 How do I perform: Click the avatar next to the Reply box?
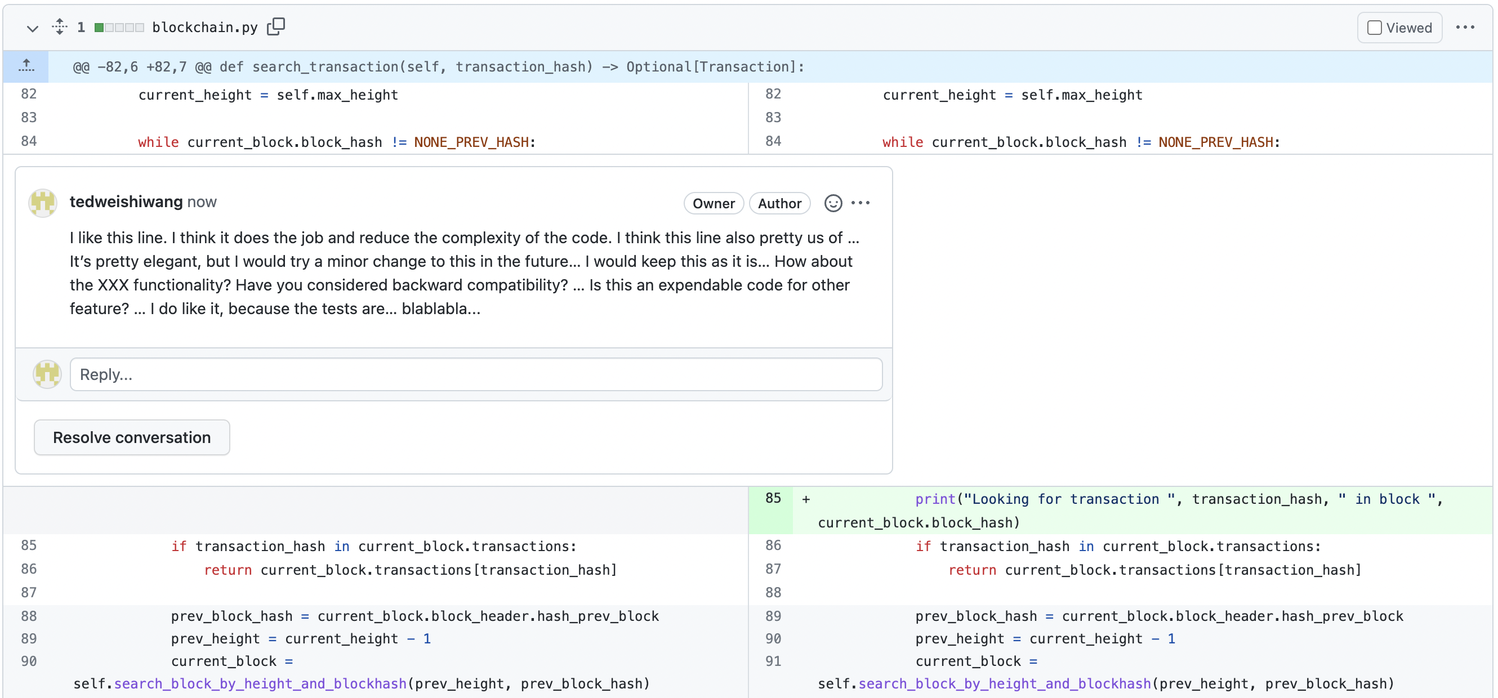(x=47, y=374)
